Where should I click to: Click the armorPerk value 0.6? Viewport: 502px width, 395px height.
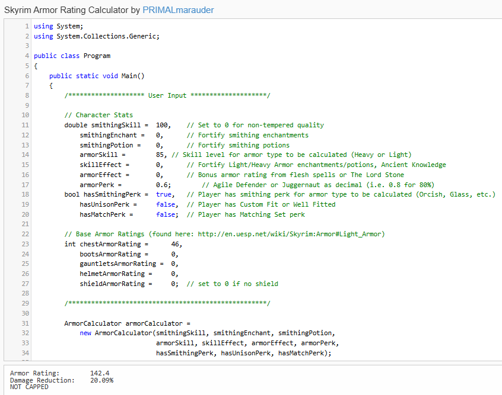[x=161, y=185]
